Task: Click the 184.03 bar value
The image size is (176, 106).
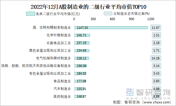Action: click(82, 73)
